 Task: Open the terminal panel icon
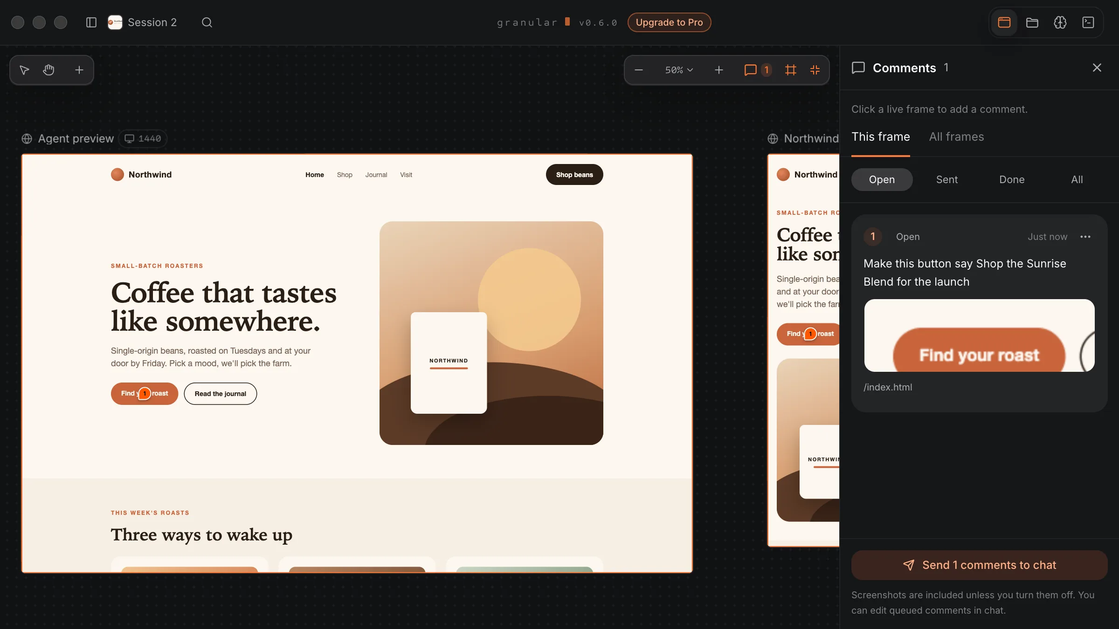click(1088, 22)
